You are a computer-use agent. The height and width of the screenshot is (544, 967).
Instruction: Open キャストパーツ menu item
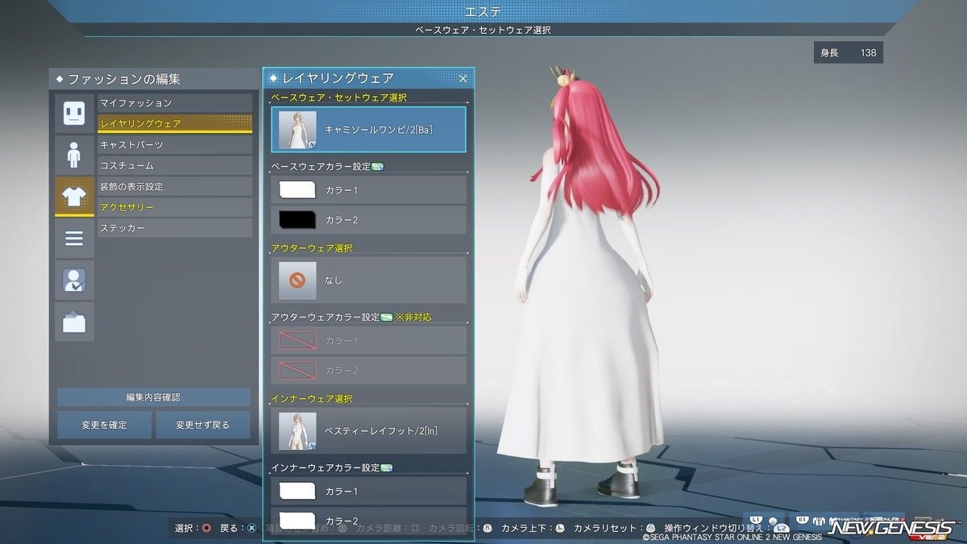(175, 144)
